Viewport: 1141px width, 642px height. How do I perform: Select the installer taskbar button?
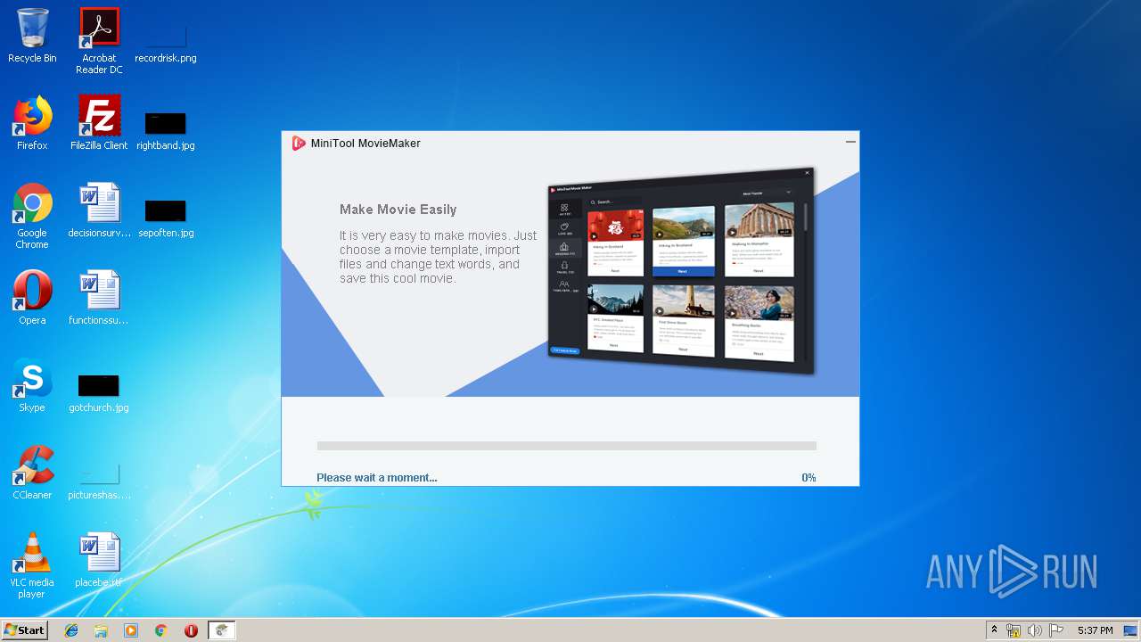coord(222,630)
